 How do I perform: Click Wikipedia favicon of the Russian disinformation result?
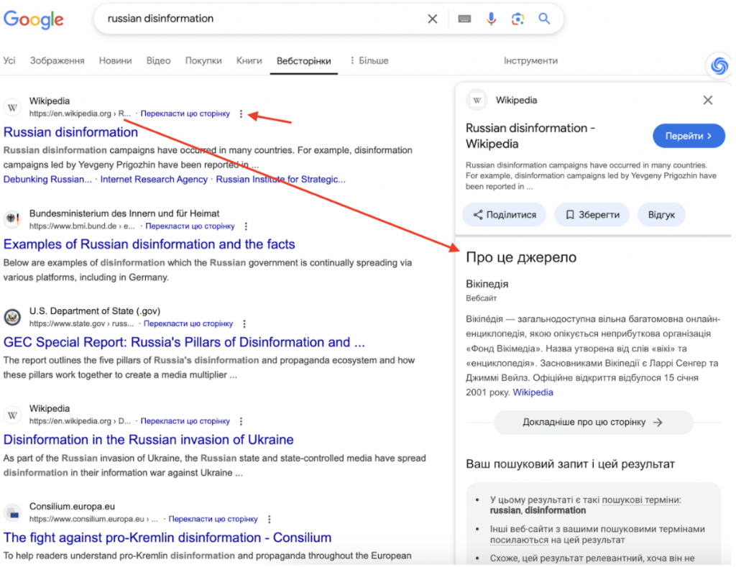click(13, 108)
